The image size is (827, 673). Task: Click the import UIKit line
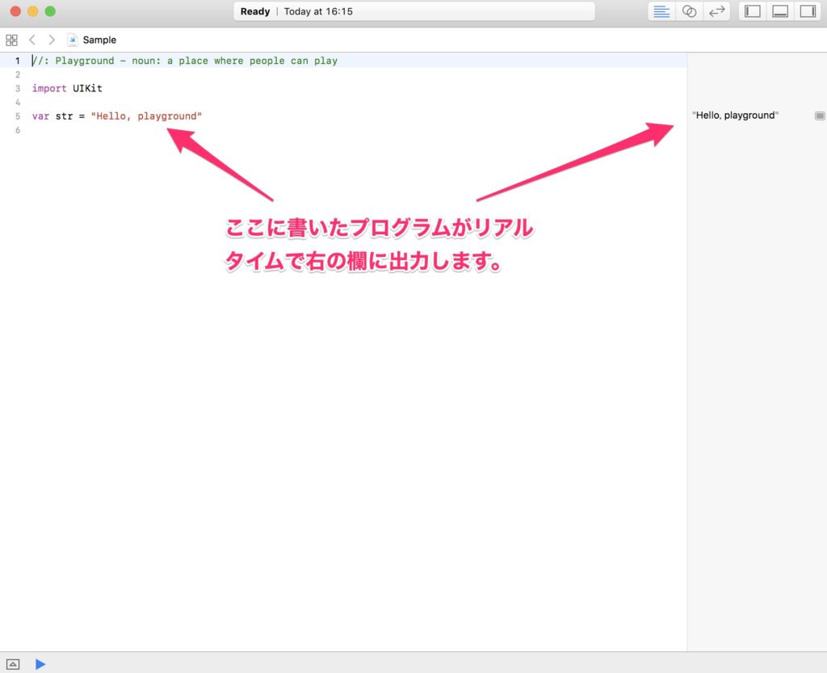pyautogui.click(x=67, y=89)
